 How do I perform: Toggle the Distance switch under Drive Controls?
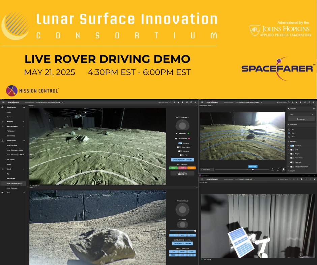180,143
